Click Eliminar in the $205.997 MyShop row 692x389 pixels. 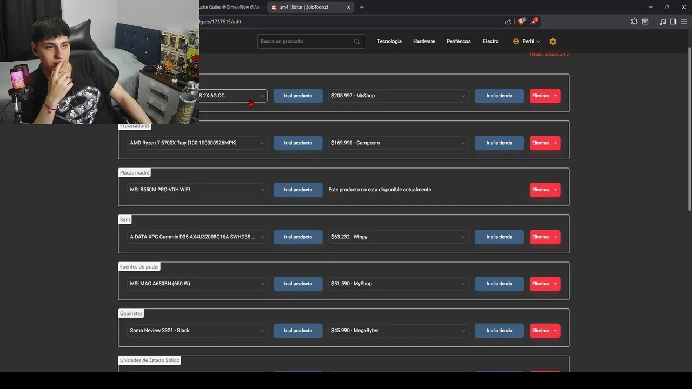click(541, 96)
